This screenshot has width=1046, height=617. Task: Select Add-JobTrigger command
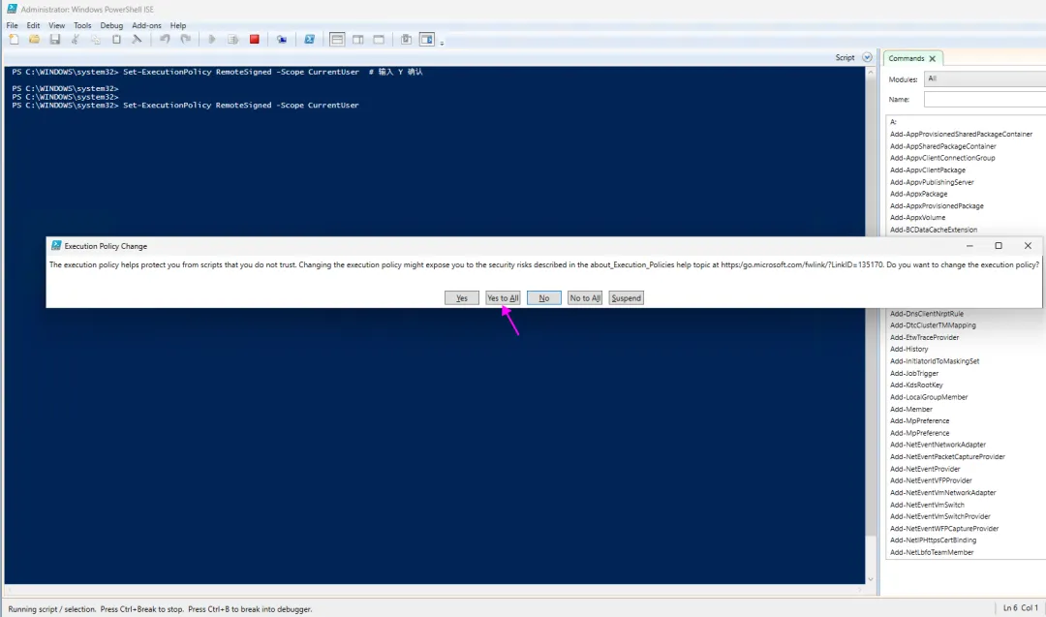tap(914, 374)
